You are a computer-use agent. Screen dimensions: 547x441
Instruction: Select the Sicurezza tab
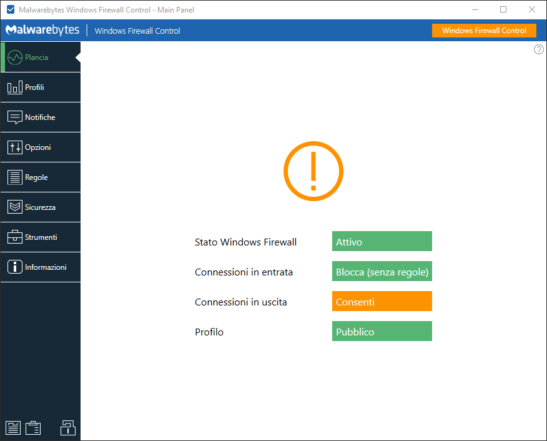41,207
